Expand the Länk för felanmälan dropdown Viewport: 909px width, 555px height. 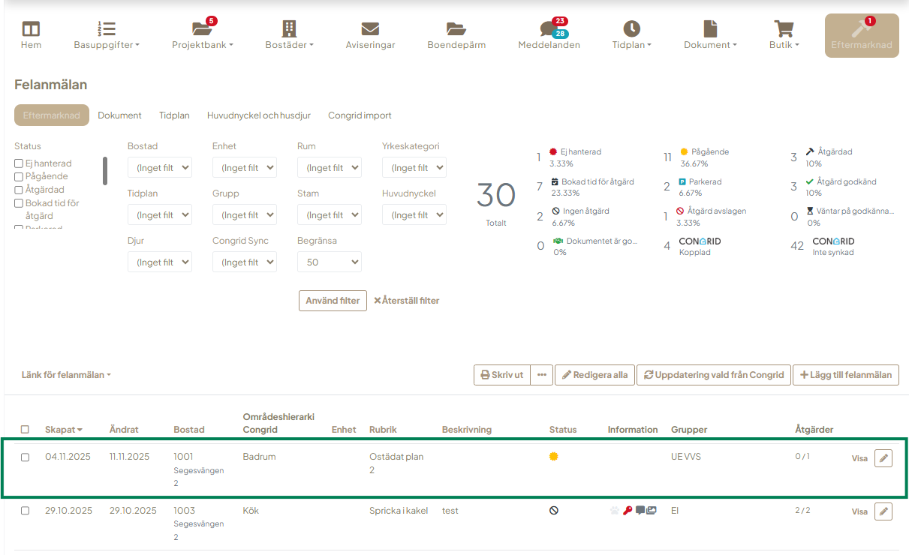coord(66,375)
